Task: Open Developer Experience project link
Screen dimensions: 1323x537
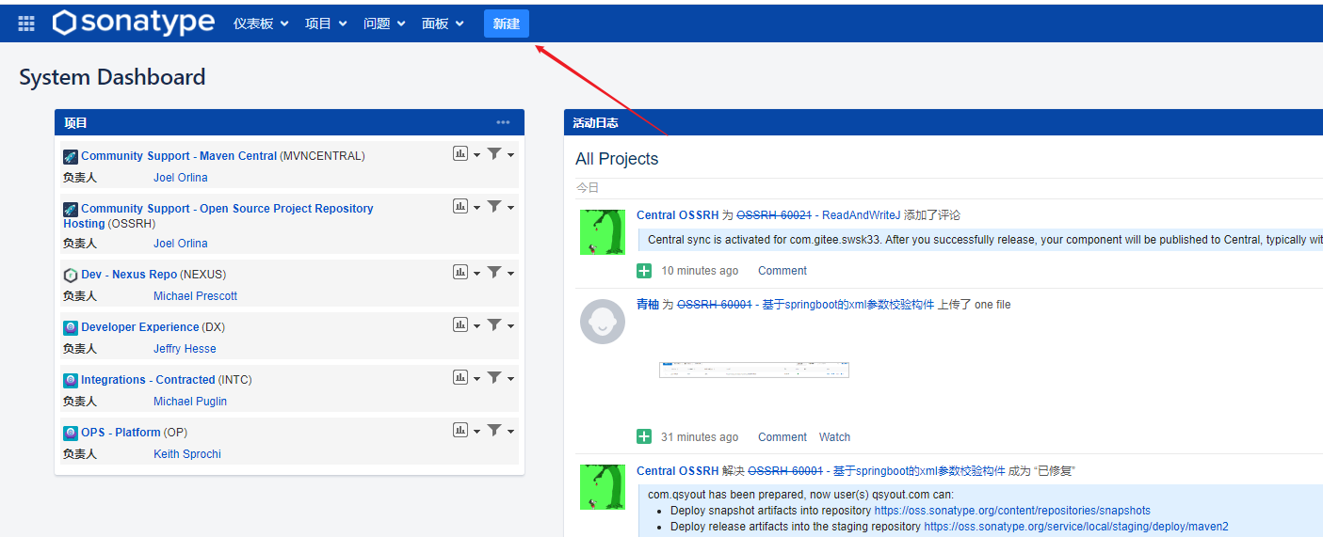Action: click(140, 327)
